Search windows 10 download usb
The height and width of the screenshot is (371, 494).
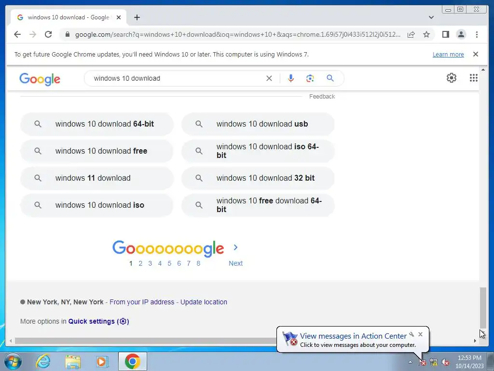pyautogui.click(x=258, y=124)
